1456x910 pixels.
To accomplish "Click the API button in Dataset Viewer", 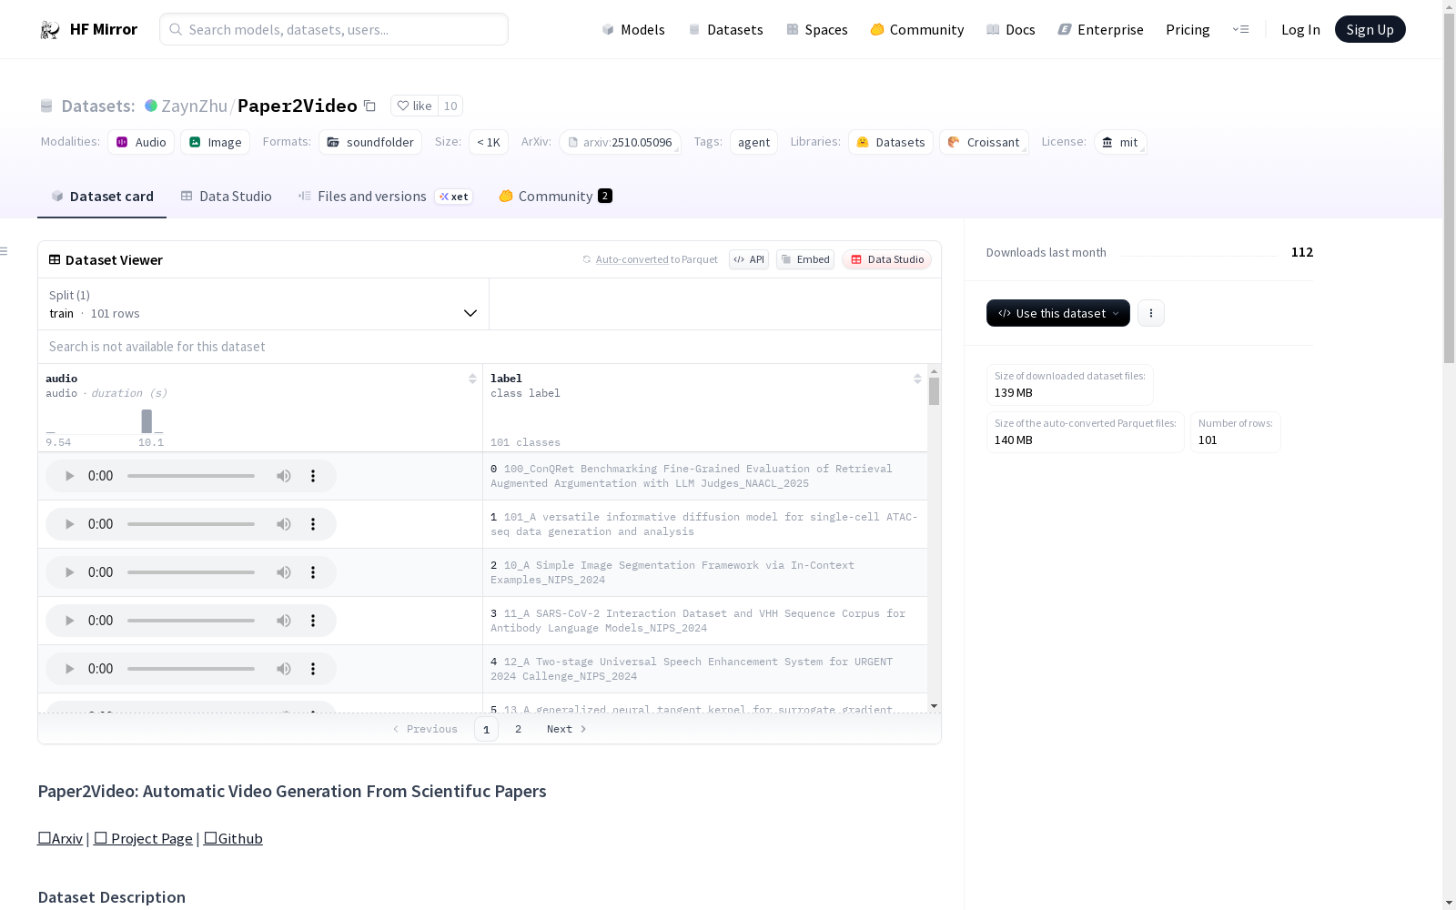I will point(749,259).
